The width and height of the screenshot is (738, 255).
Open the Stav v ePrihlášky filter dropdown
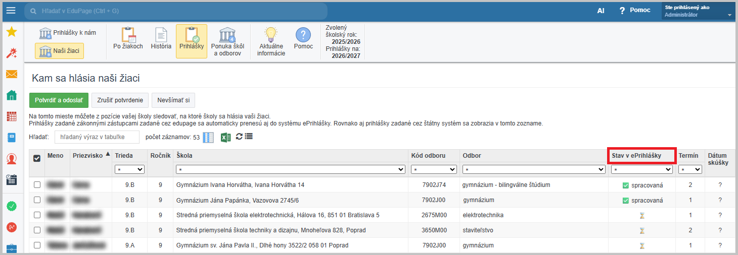point(641,170)
